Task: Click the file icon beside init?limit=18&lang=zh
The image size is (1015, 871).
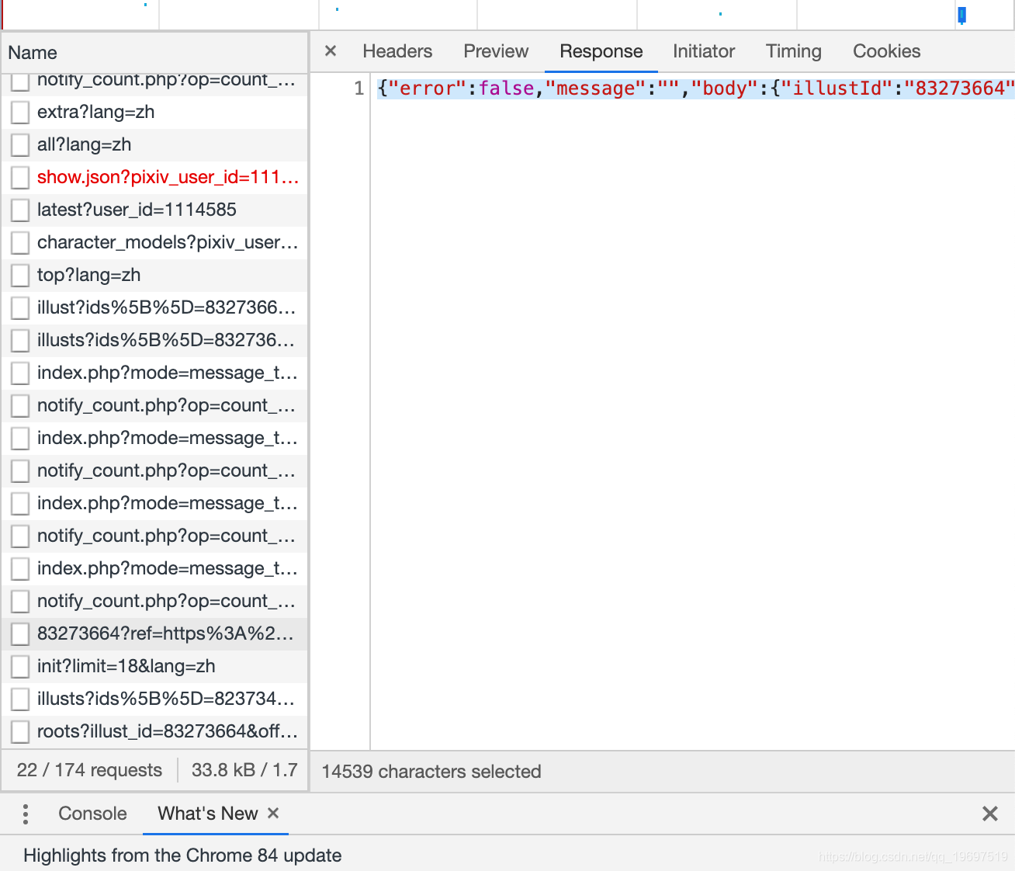Action: [x=20, y=667]
